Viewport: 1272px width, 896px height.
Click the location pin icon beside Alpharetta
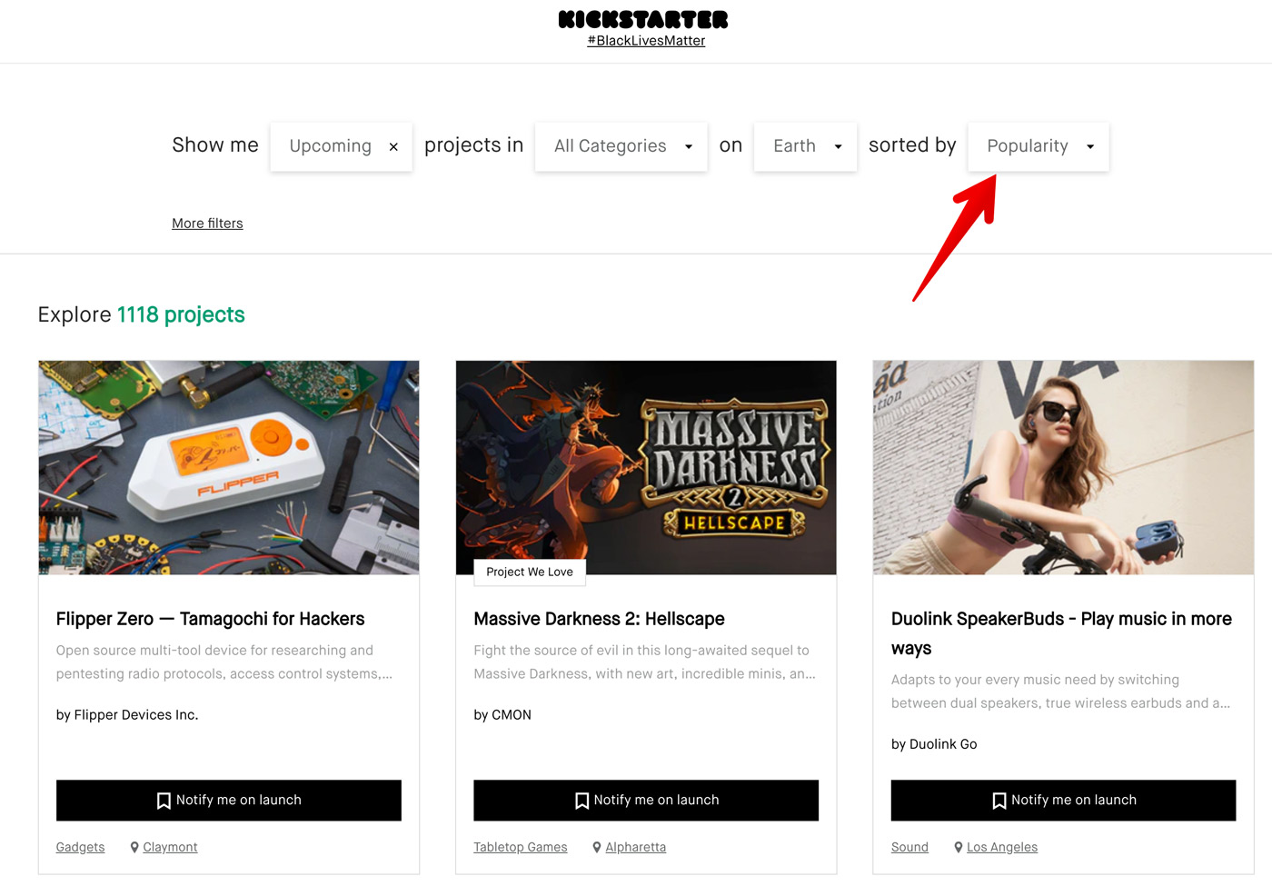point(597,847)
